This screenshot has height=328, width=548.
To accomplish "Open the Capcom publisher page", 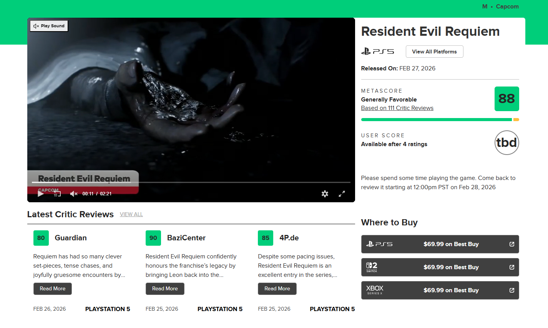I will tap(507, 7).
